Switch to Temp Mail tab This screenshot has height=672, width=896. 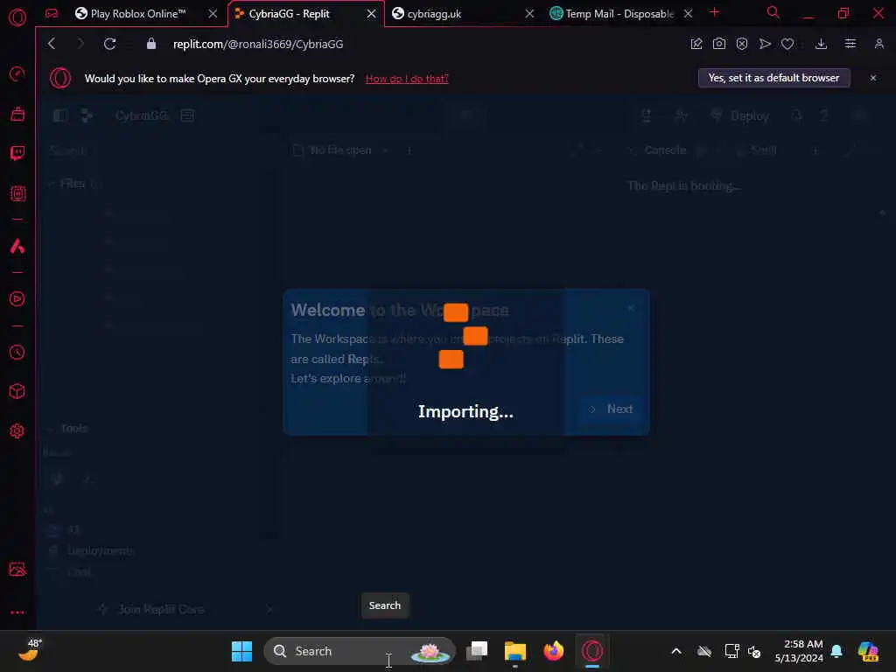tap(619, 14)
